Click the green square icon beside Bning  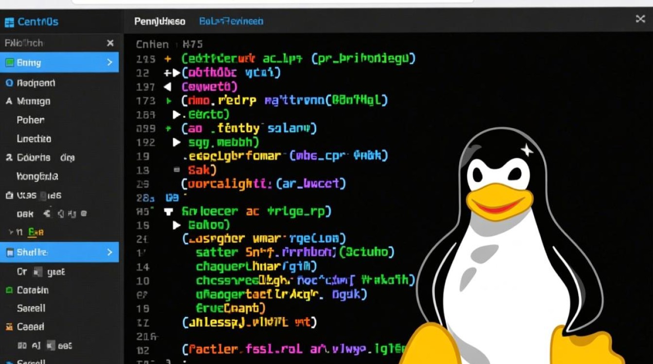point(9,63)
